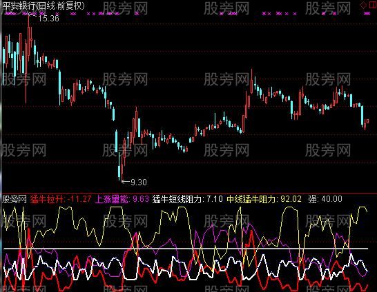The height and width of the screenshot is (292, 377).
Task: Click the high price label 15.36
Action: [x=49, y=18]
